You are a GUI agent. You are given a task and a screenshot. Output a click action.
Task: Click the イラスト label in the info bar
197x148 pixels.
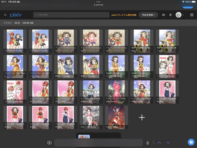[8, 23]
